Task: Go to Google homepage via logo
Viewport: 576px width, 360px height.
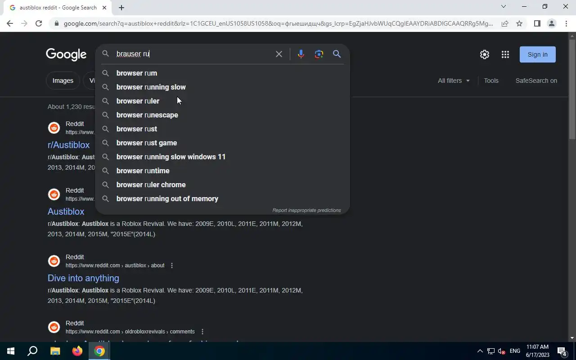Action: (x=66, y=54)
